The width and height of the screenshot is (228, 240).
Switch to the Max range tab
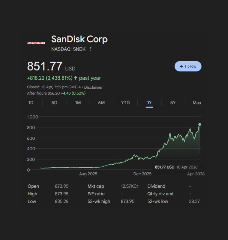click(197, 103)
